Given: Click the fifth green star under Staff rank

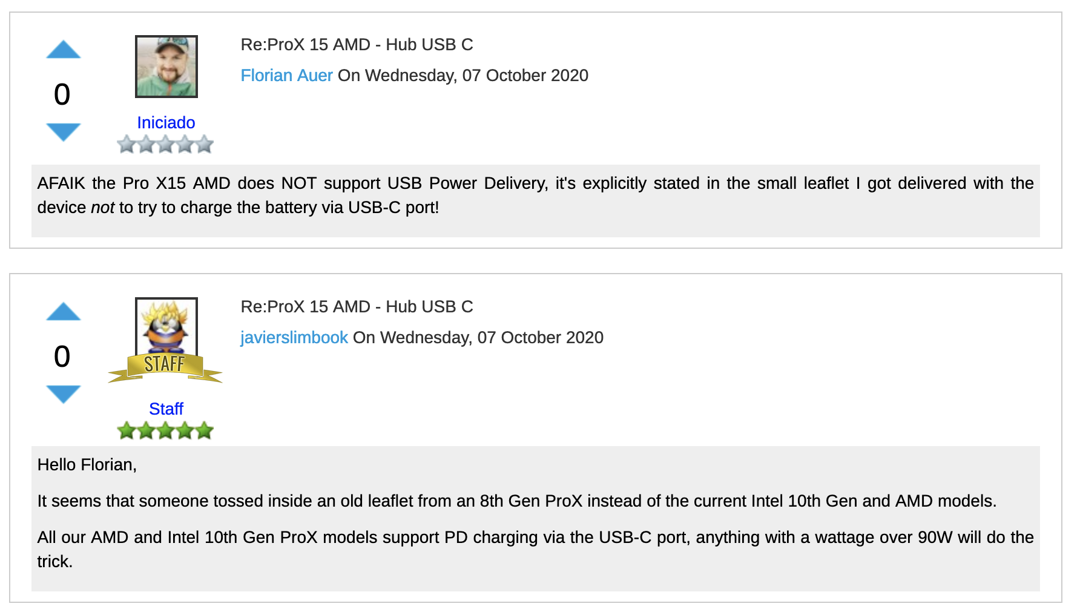Looking at the screenshot, I should coord(204,431).
